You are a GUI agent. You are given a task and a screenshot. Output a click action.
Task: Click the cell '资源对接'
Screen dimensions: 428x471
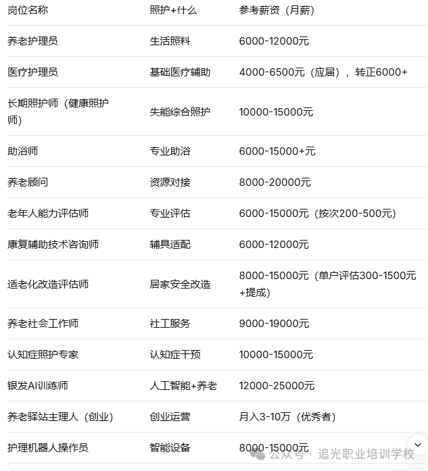coord(170,182)
